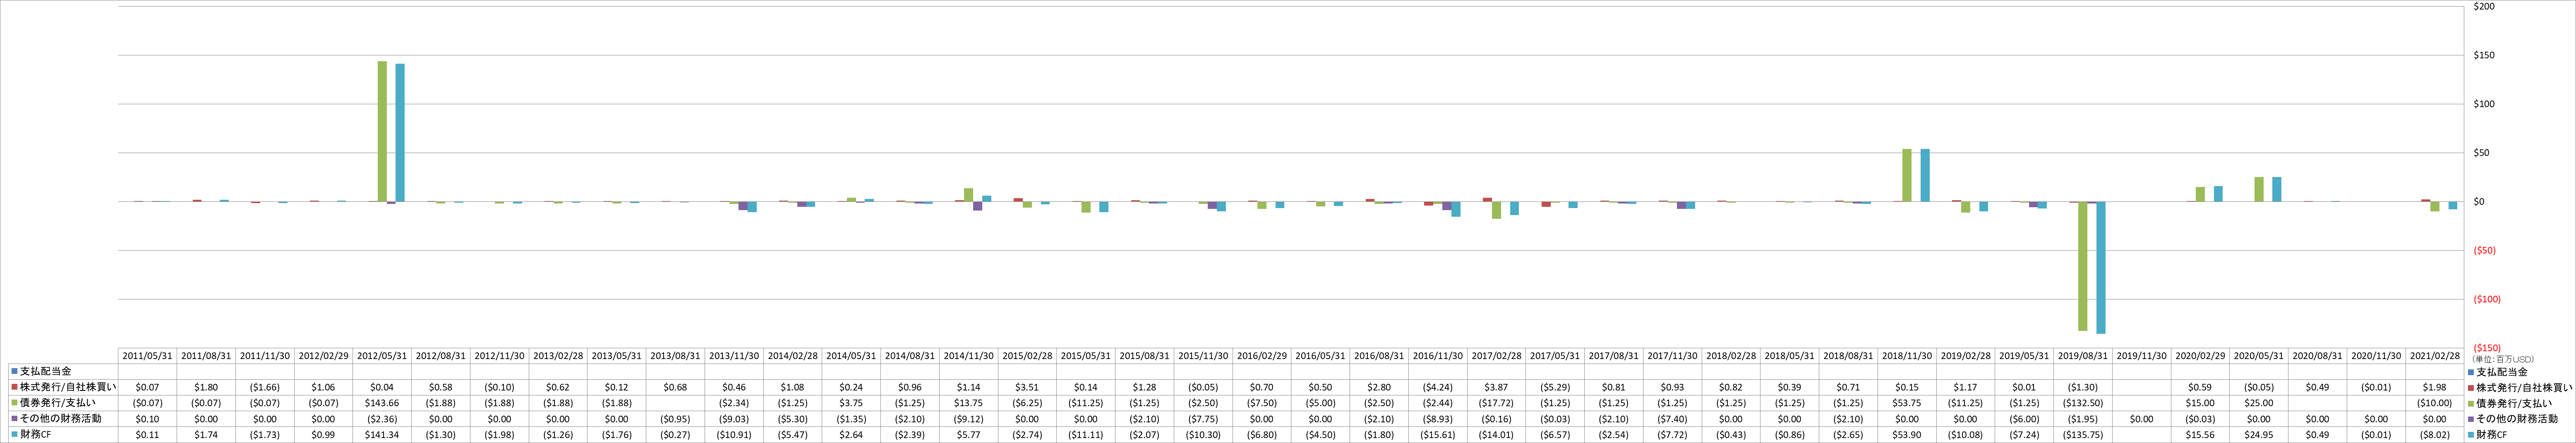Click the 株式発行/自社株買い row header in the data table
Image resolution: width=2576 pixels, height=443 pixels.
[x=63, y=387]
